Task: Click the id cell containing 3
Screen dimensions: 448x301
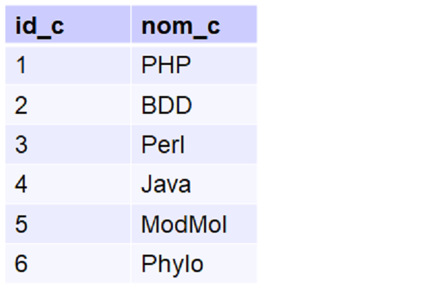Action: 21,145
